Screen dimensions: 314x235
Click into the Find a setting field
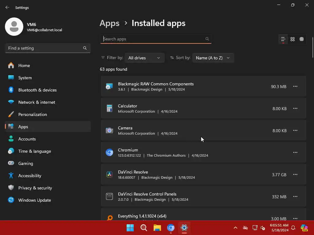[48, 48]
